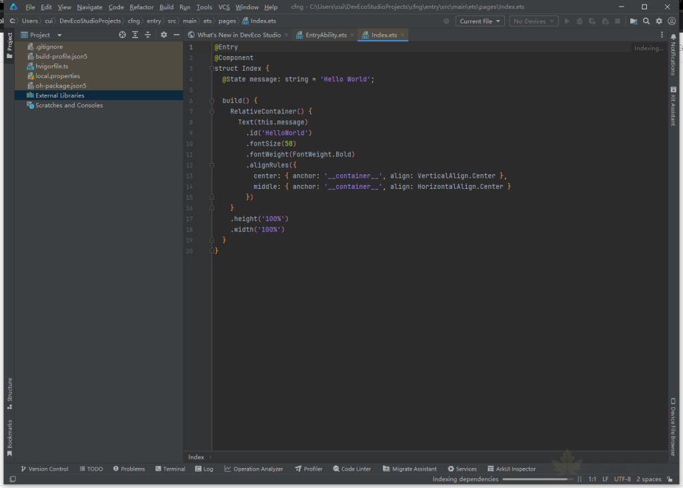
Task: Open the Terminal tool window button
Action: click(170, 469)
